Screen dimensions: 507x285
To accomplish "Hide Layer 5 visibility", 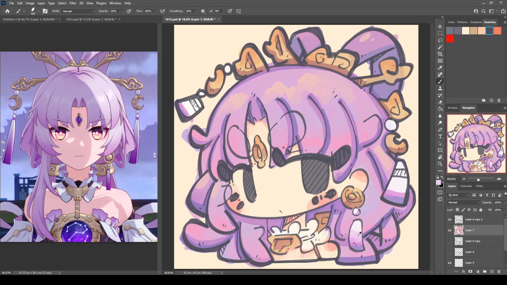I will [x=450, y=263].
